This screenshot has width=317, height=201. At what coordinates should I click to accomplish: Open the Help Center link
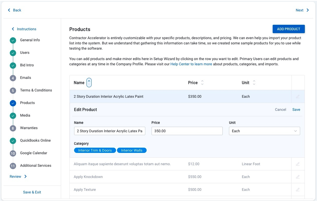click(x=191, y=64)
